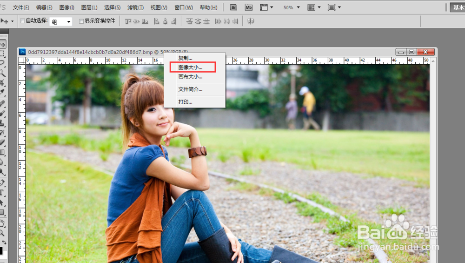The image size is (465, 263).
Task: Choose 画布大小... from the context menu
Action: [194, 77]
